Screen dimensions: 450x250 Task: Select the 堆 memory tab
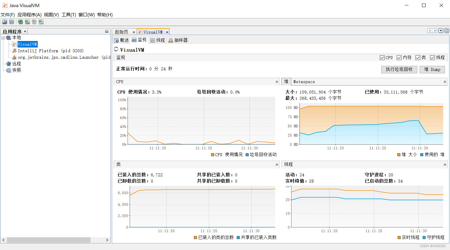point(286,81)
